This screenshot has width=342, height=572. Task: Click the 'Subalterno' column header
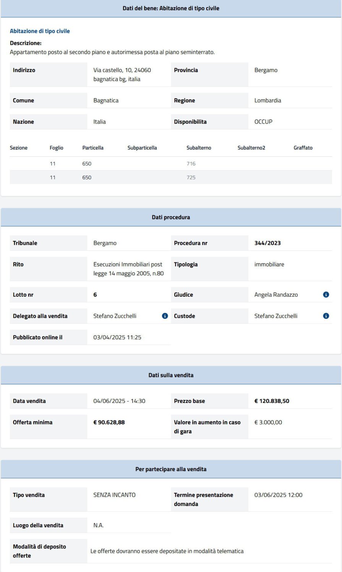(199, 148)
